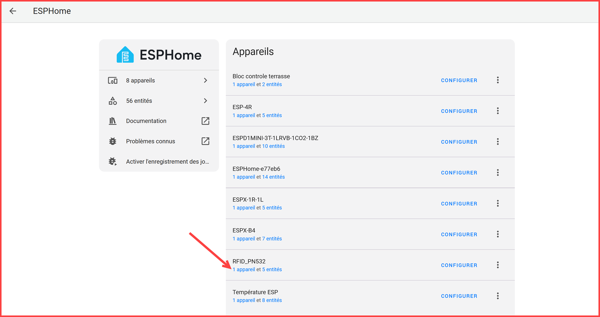Click the Appareils section heading
This screenshot has width=600, height=317.
pyautogui.click(x=253, y=52)
